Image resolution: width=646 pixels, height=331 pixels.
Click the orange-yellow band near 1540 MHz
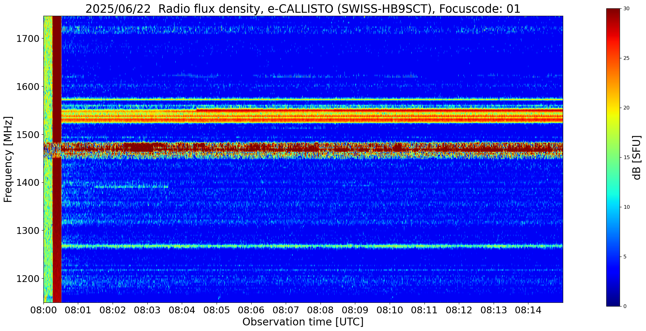coord(312,116)
